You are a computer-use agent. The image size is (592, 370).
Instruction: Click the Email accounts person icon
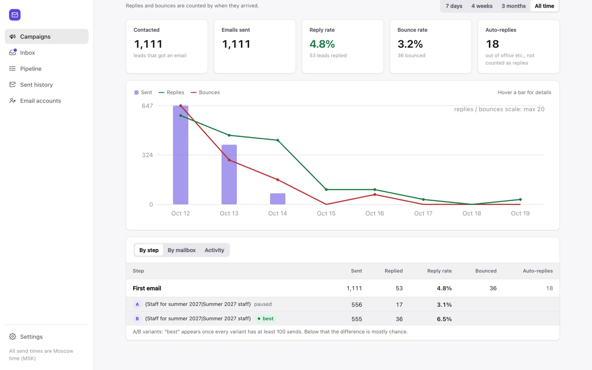(13, 101)
